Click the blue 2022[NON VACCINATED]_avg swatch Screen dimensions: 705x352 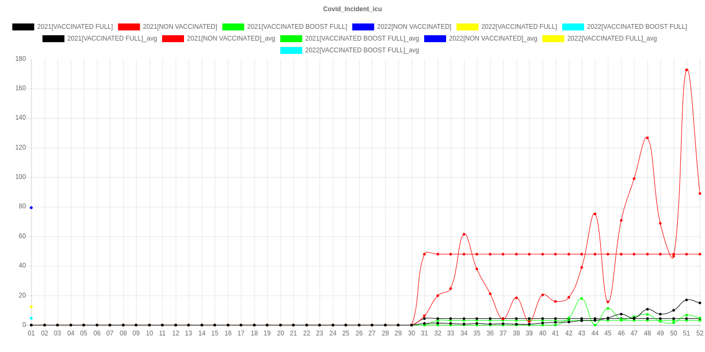pyautogui.click(x=434, y=38)
